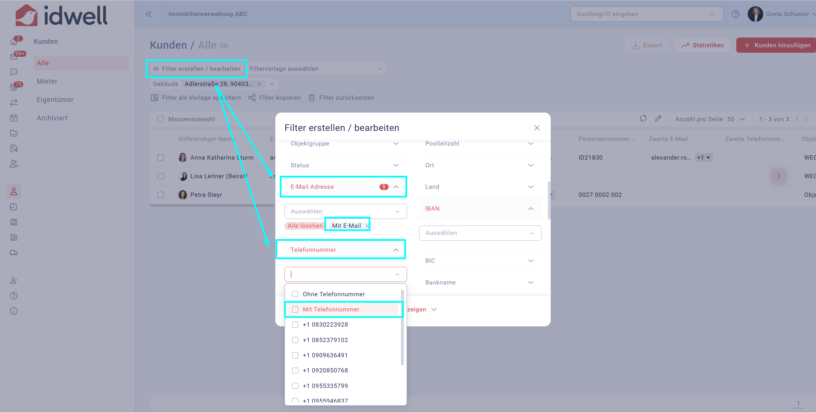Open the chat messages sidebar icon
Screen dimensions: 816x412
tap(14, 72)
